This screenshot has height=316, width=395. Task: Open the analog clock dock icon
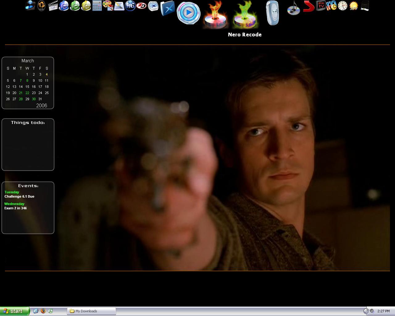click(x=343, y=6)
